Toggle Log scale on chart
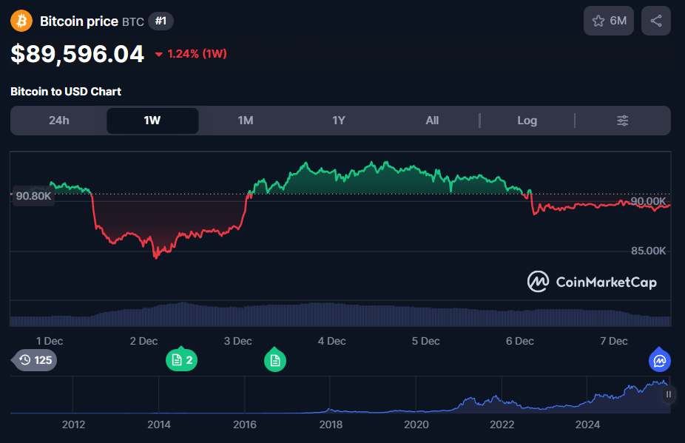The width and height of the screenshot is (685, 443). [x=527, y=121]
